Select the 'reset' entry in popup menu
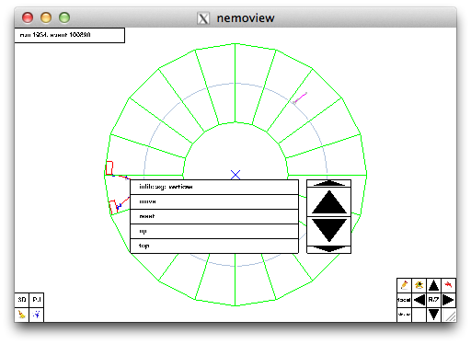 (214, 216)
